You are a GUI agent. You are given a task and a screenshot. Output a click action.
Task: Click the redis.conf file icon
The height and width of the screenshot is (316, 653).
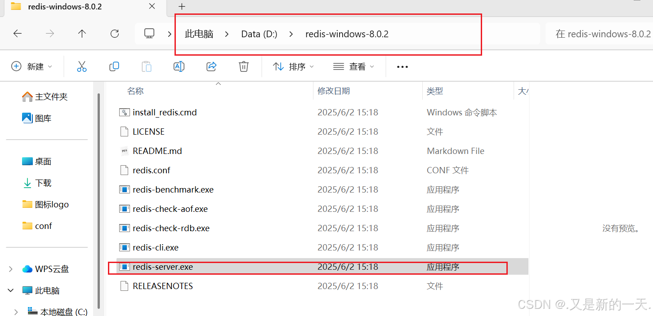coord(124,170)
